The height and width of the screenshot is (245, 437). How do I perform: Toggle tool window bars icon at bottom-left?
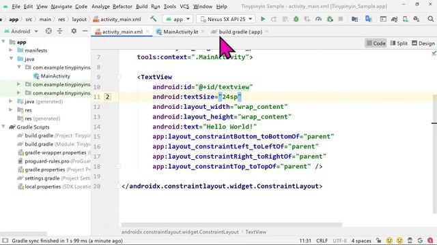point(5,240)
